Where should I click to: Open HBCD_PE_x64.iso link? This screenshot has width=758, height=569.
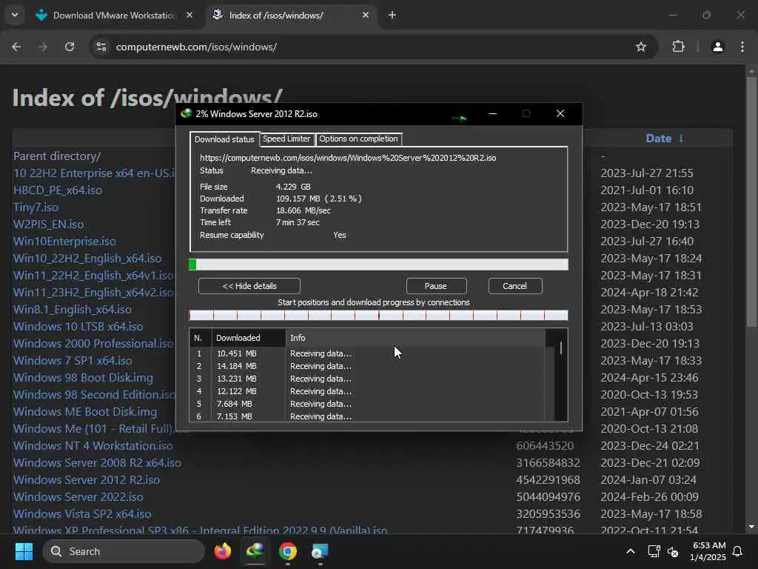coord(58,190)
